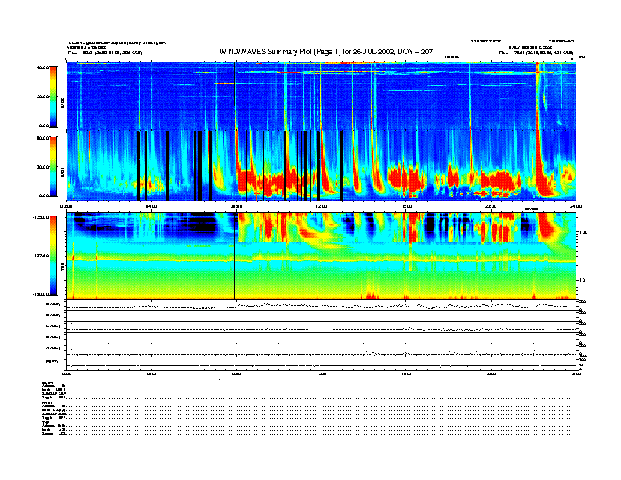Click the RAD1 spectrogram panel

pyautogui.click(x=321, y=165)
